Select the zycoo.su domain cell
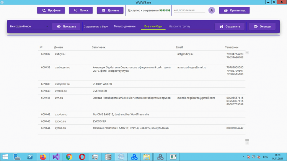287x161 pixels. click(x=60, y=121)
